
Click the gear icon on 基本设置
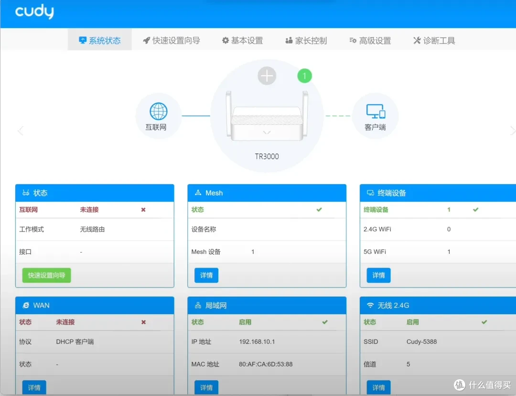click(226, 40)
